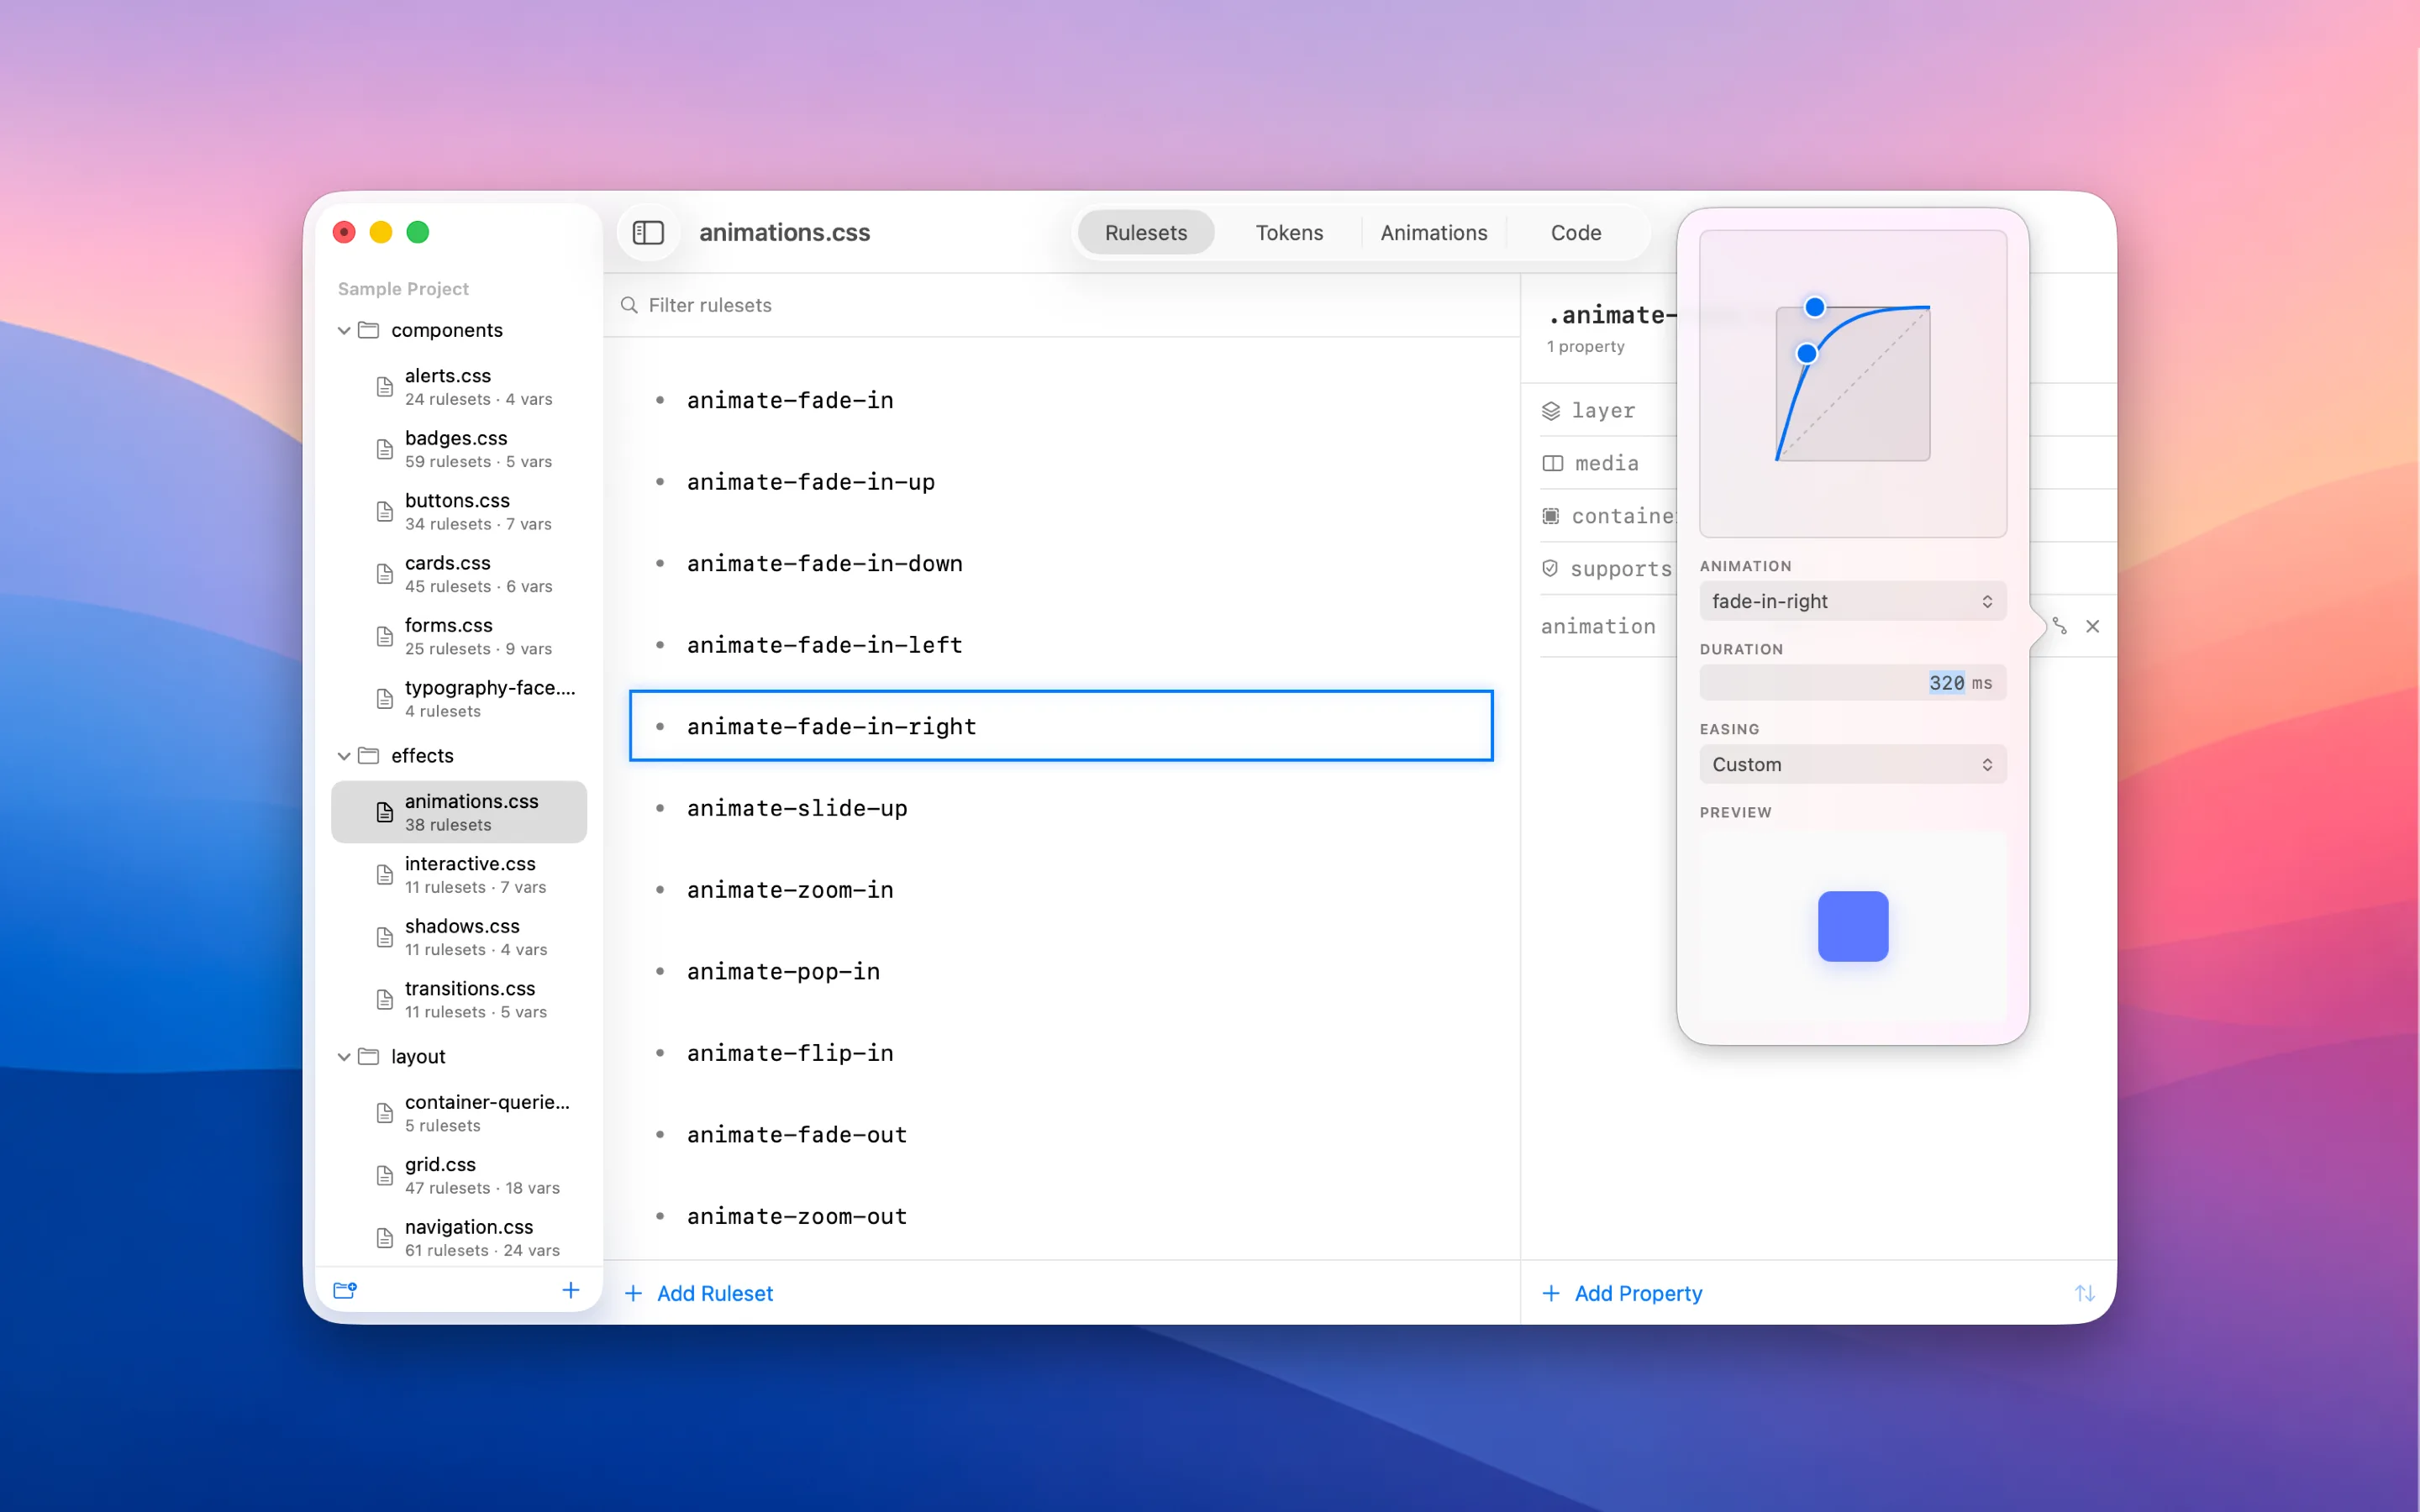Click the new folder icon in sidebar footer

coord(345,1290)
